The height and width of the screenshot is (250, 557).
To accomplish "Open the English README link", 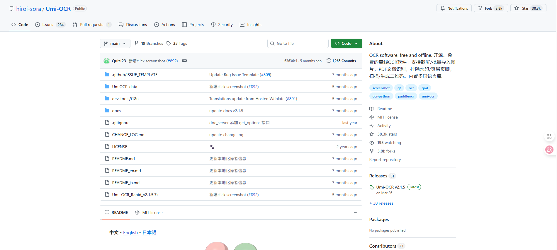I will pyautogui.click(x=130, y=232).
